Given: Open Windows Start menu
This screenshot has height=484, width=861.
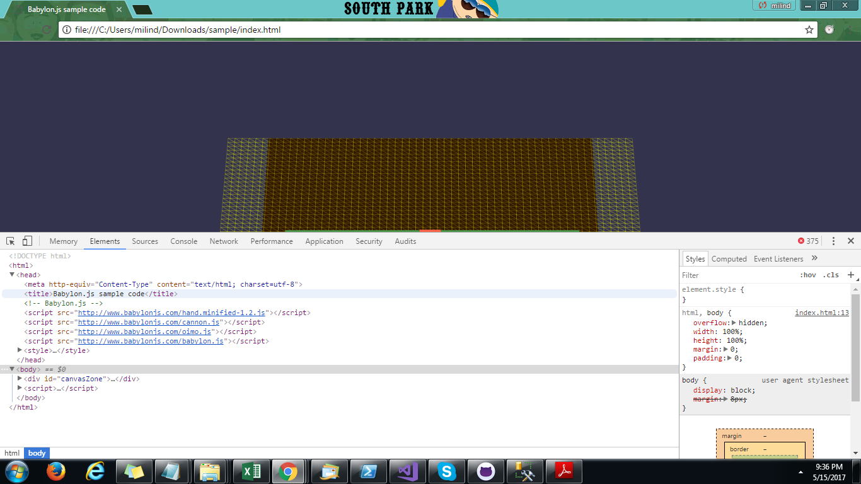Looking at the screenshot, I should [16, 471].
